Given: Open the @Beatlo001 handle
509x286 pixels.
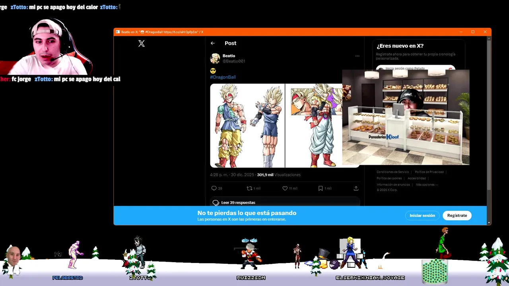Looking at the screenshot, I should click(234, 61).
